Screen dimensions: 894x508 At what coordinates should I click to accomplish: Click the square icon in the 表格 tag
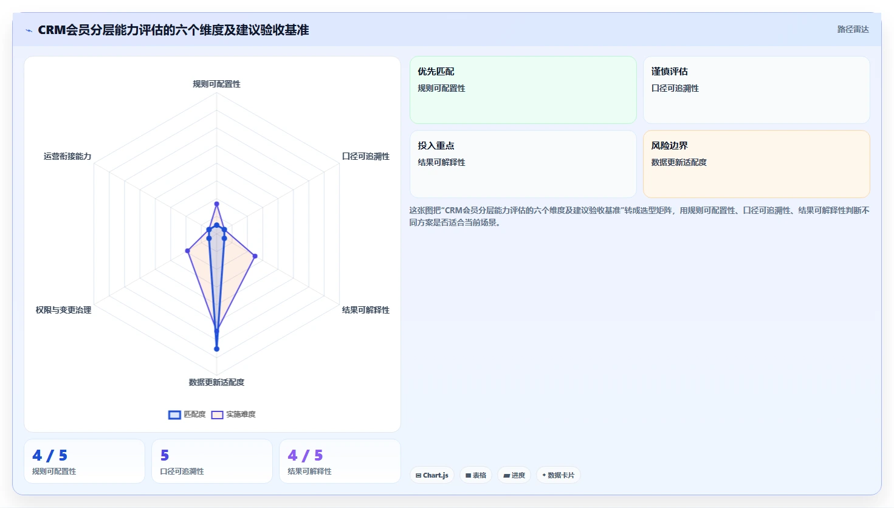pos(468,475)
